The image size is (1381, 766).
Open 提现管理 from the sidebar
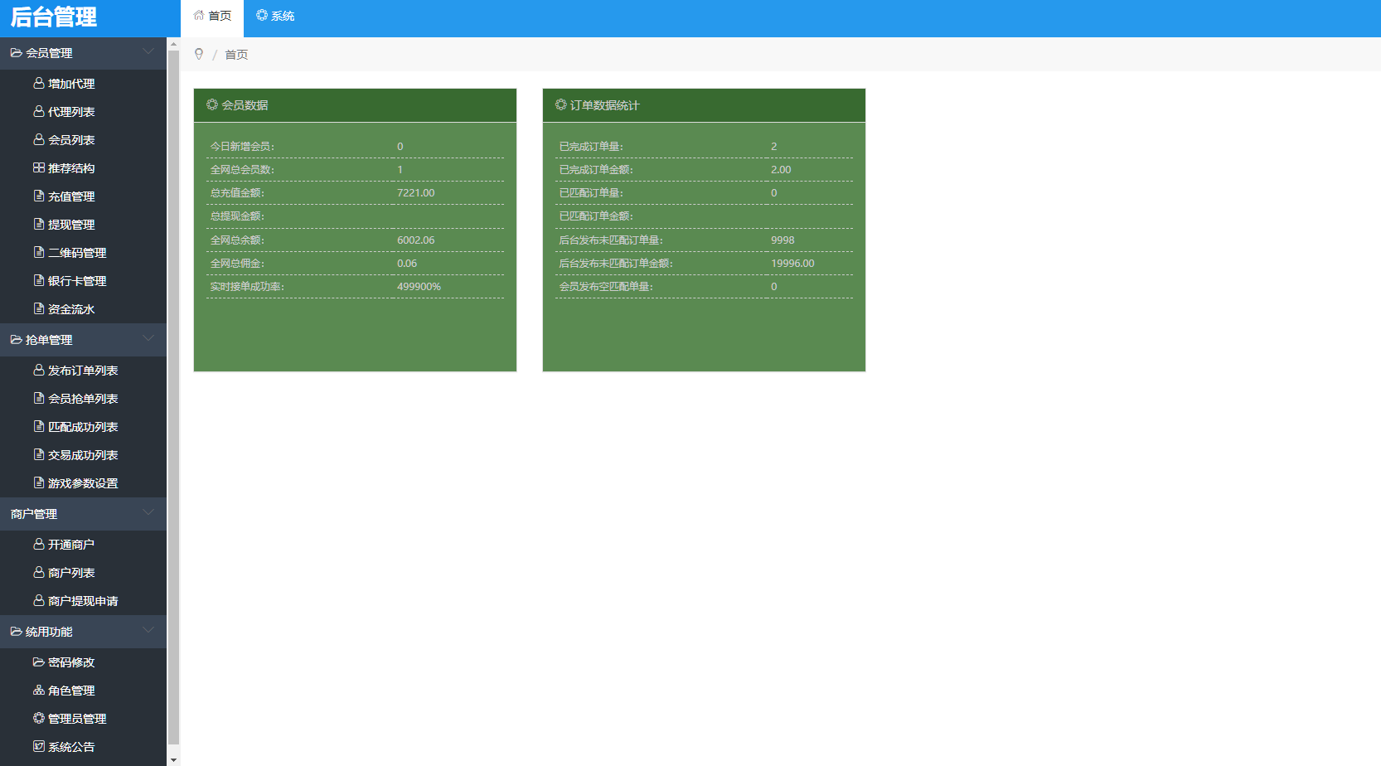71,225
